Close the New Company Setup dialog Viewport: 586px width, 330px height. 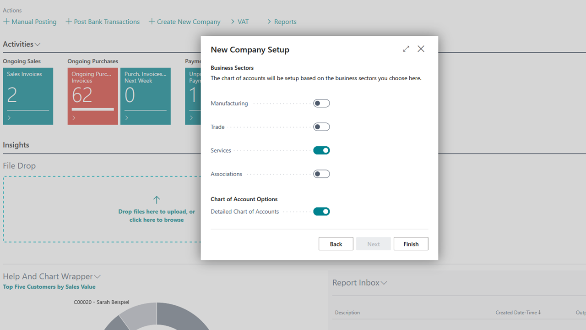tap(421, 49)
